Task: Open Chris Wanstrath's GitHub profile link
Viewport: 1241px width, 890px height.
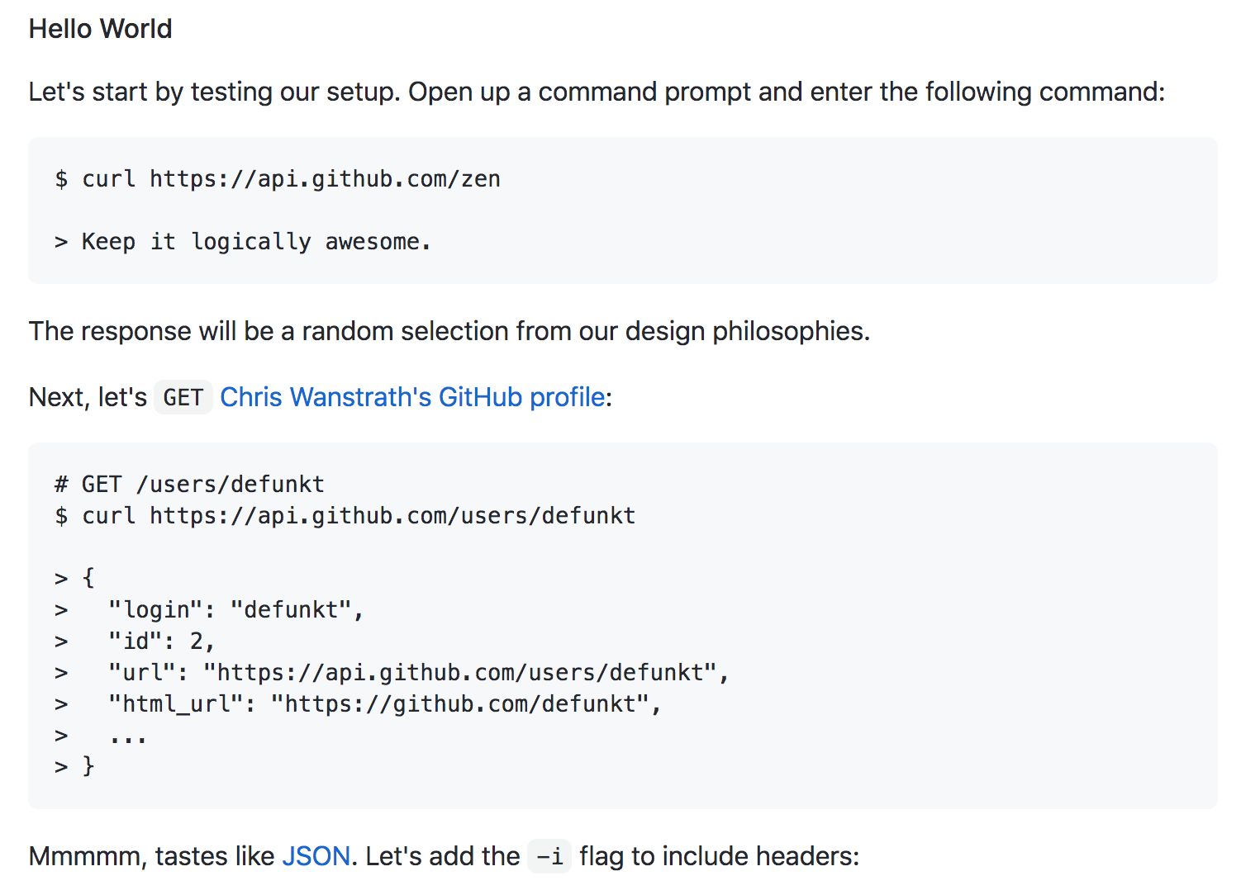Action: [x=412, y=397]
